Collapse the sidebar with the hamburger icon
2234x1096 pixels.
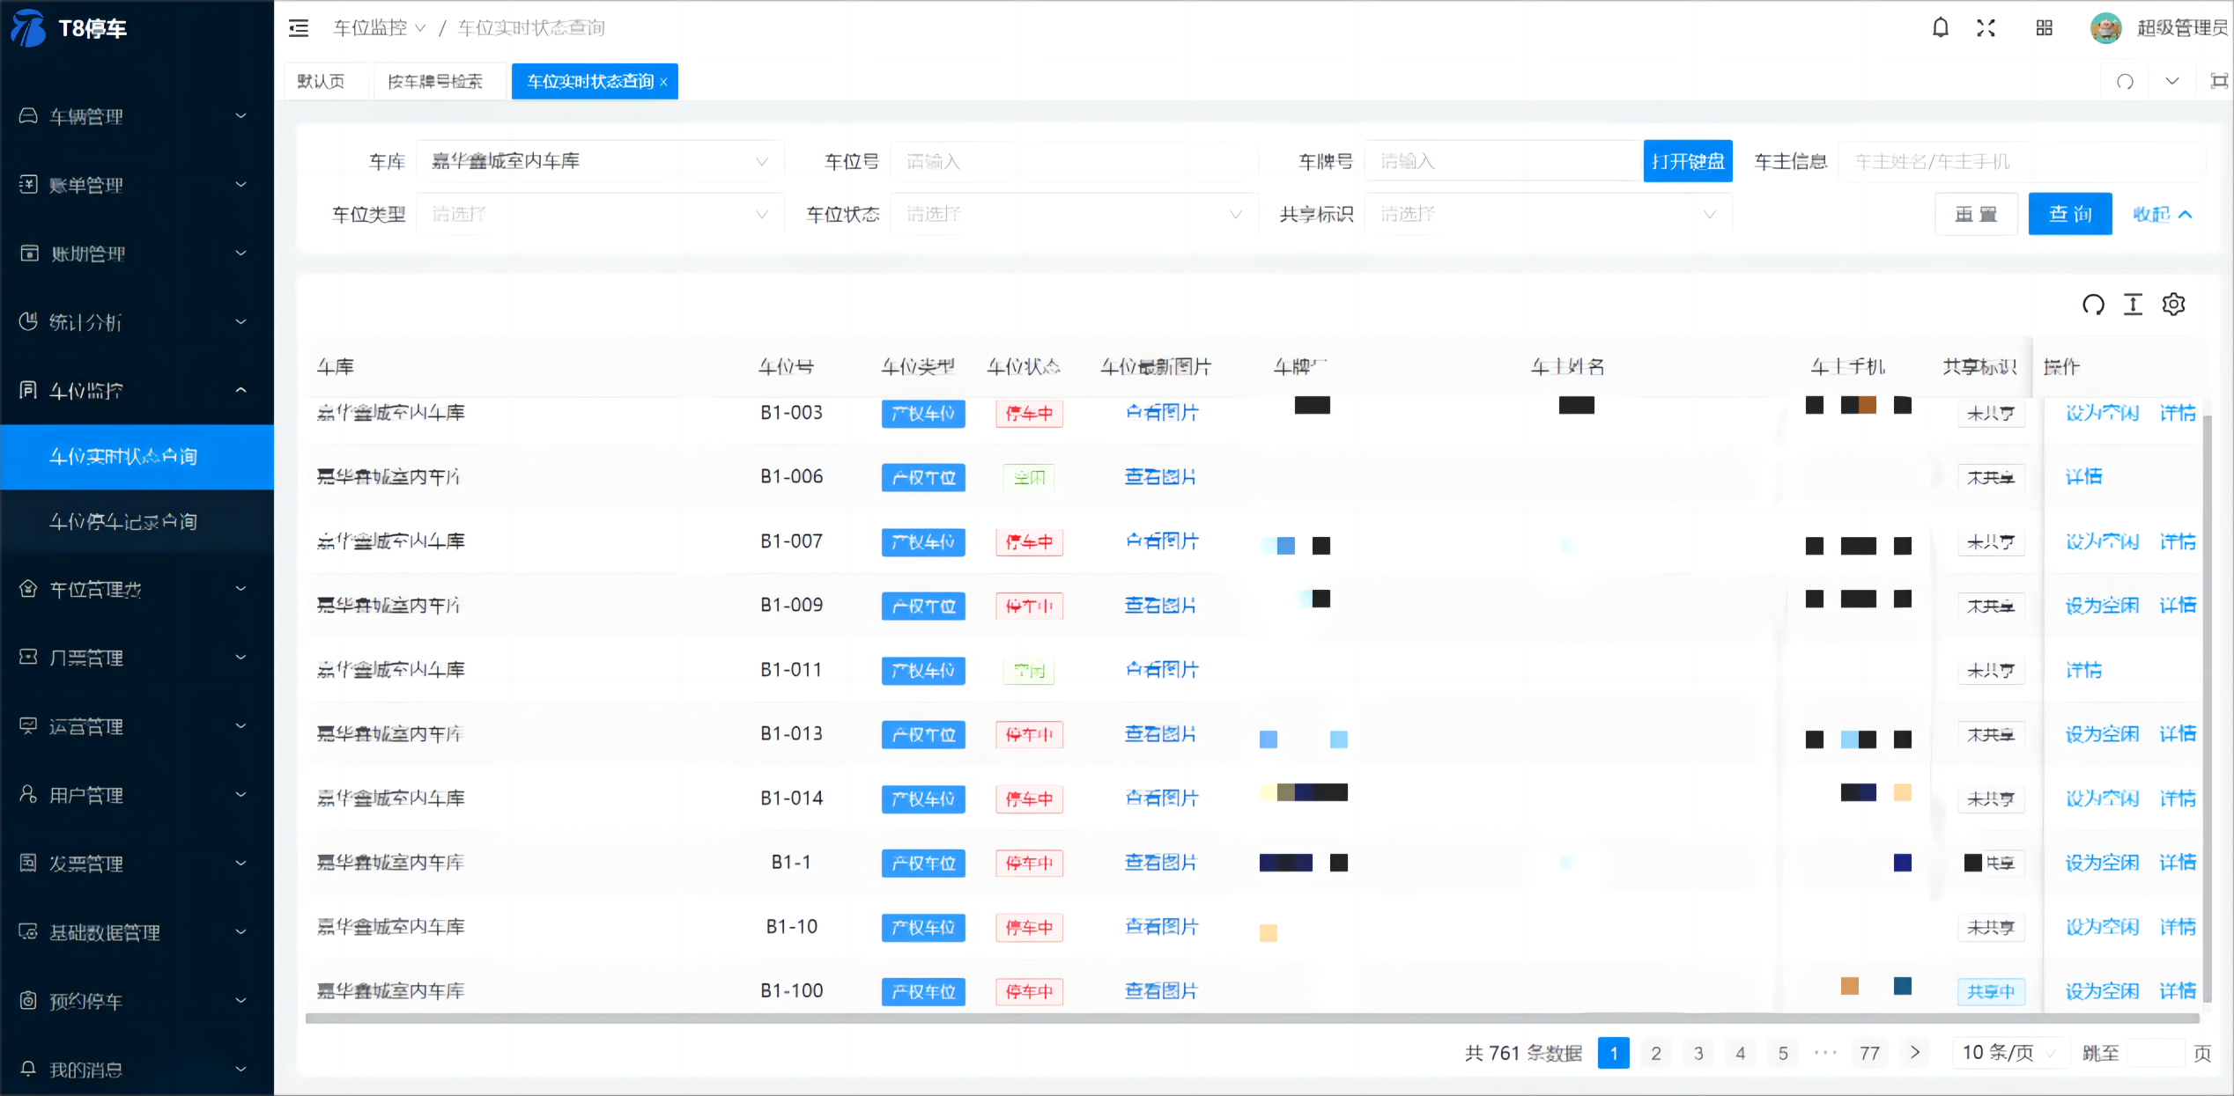click(x=300, y=28)
